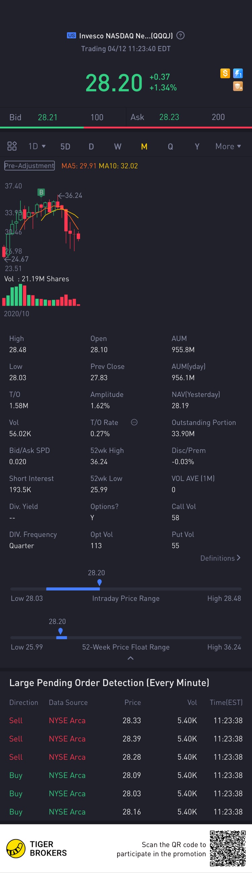Tap the green B marker on chart
Viewport: 252px width, 873px height.
41,193
